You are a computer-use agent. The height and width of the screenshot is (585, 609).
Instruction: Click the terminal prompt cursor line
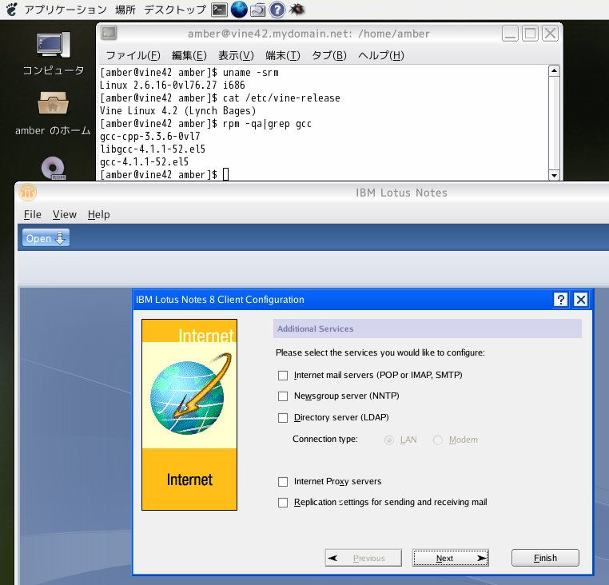click(x=165, y=174)
